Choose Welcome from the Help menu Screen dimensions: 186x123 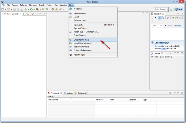tap(93, 9)
